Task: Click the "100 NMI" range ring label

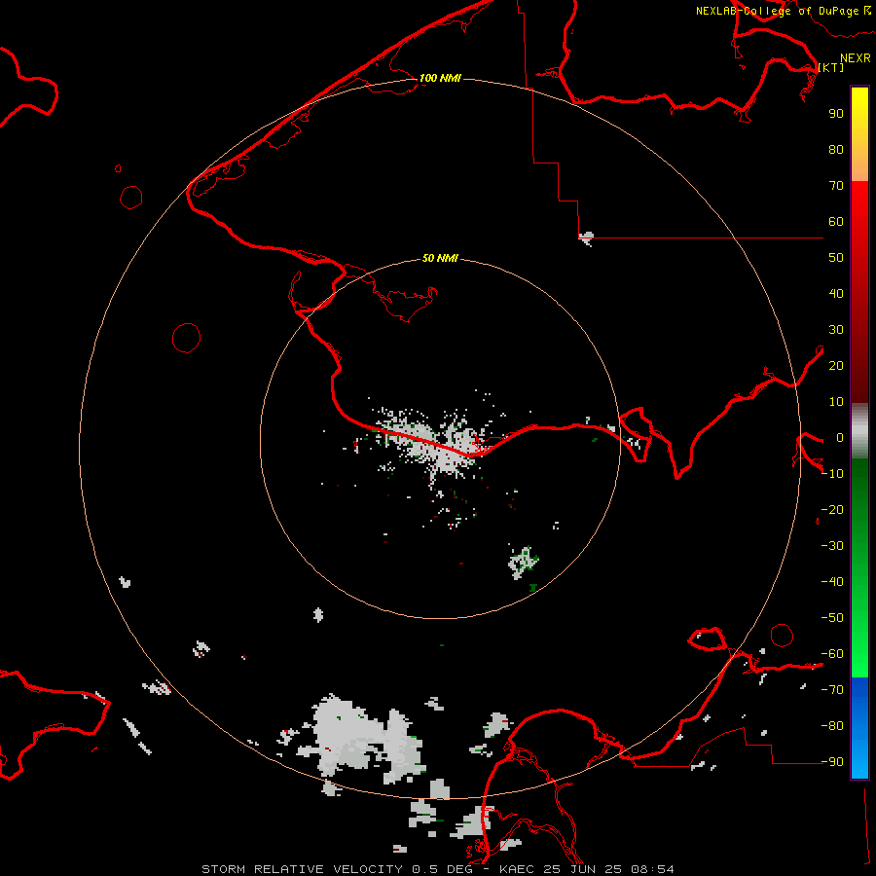Action: point(440,78)
